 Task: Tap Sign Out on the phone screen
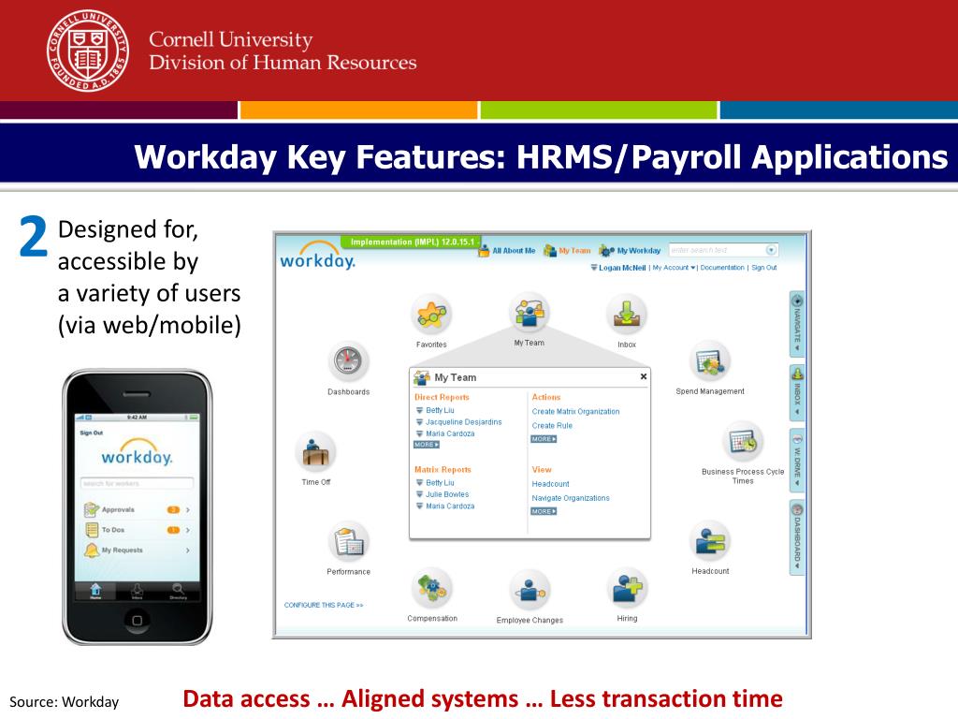pyautogui.click(x=92, y=433)
